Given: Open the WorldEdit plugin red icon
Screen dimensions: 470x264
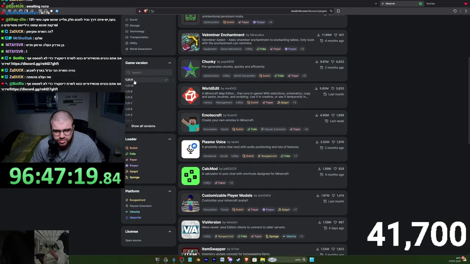Looking at the screenshot, I should 190,95.
